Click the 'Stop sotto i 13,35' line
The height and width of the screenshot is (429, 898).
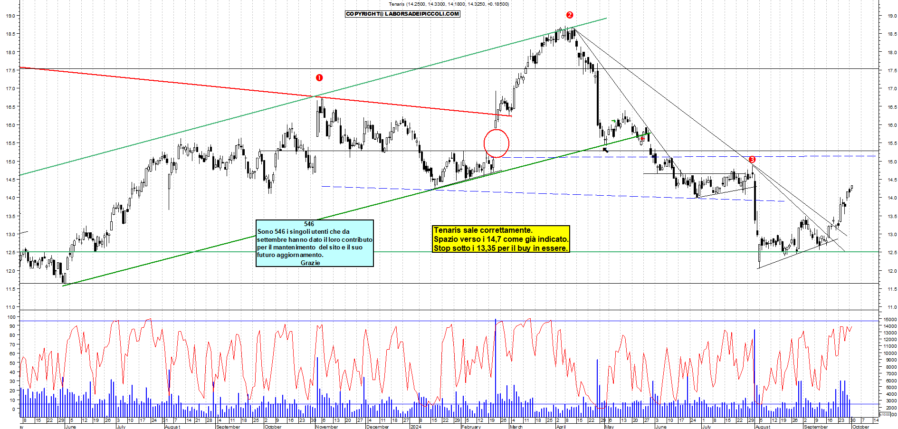click(x=501, y=248)
